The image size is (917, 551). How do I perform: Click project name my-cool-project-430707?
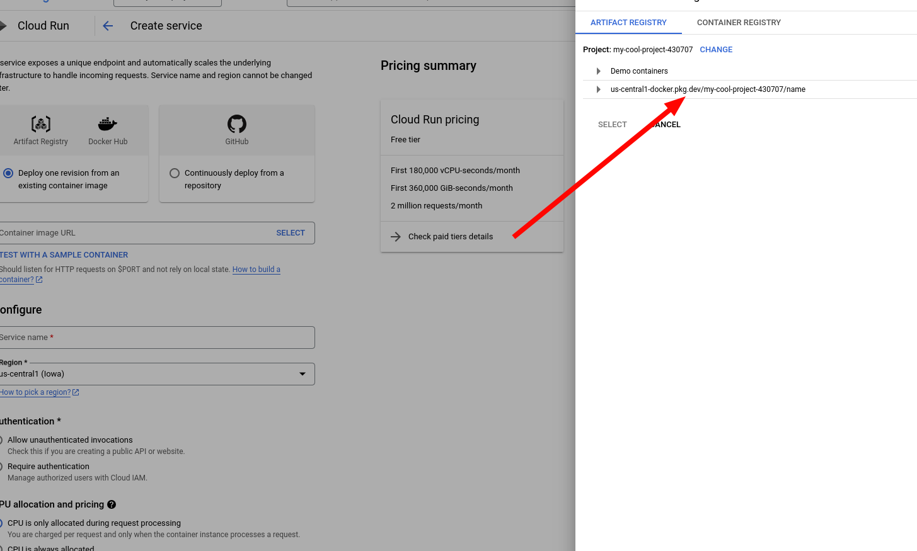coord(653,50)
